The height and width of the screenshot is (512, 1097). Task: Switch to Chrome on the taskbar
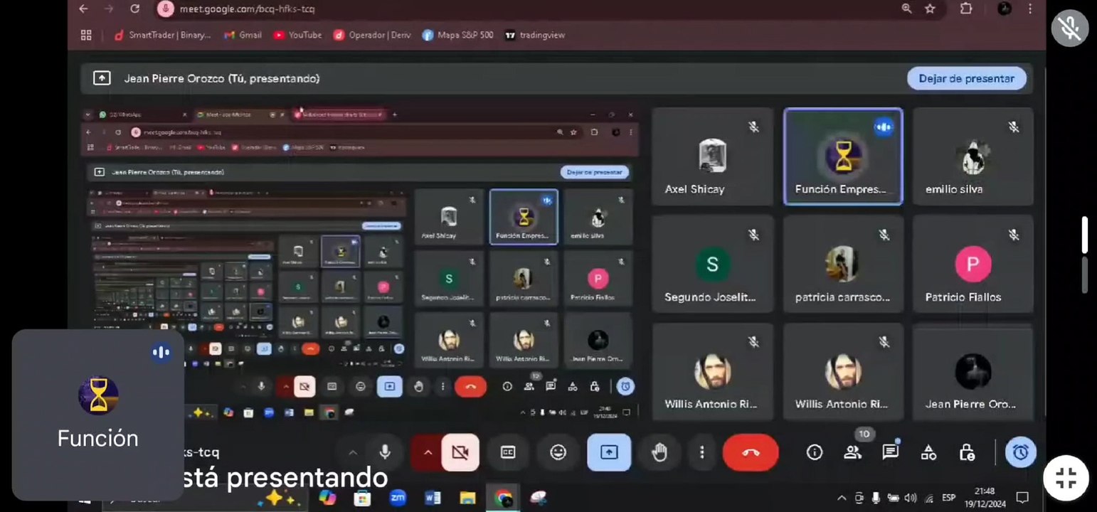click(503, 498)
